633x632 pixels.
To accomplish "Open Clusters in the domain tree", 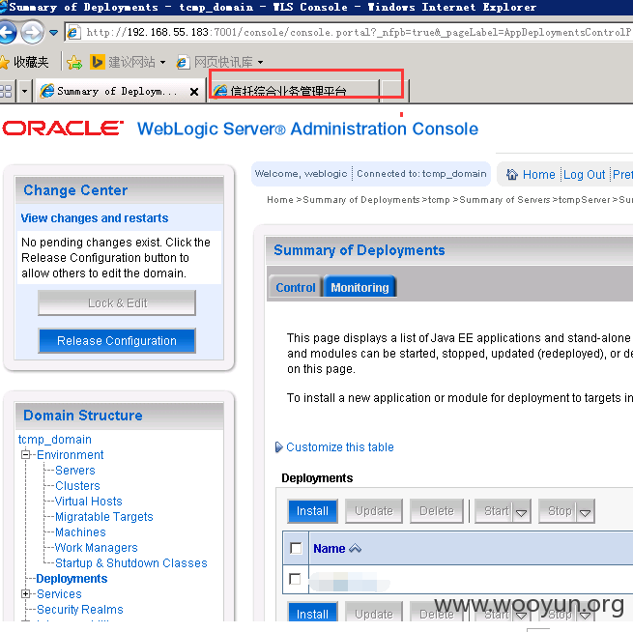I will (77, 485).
